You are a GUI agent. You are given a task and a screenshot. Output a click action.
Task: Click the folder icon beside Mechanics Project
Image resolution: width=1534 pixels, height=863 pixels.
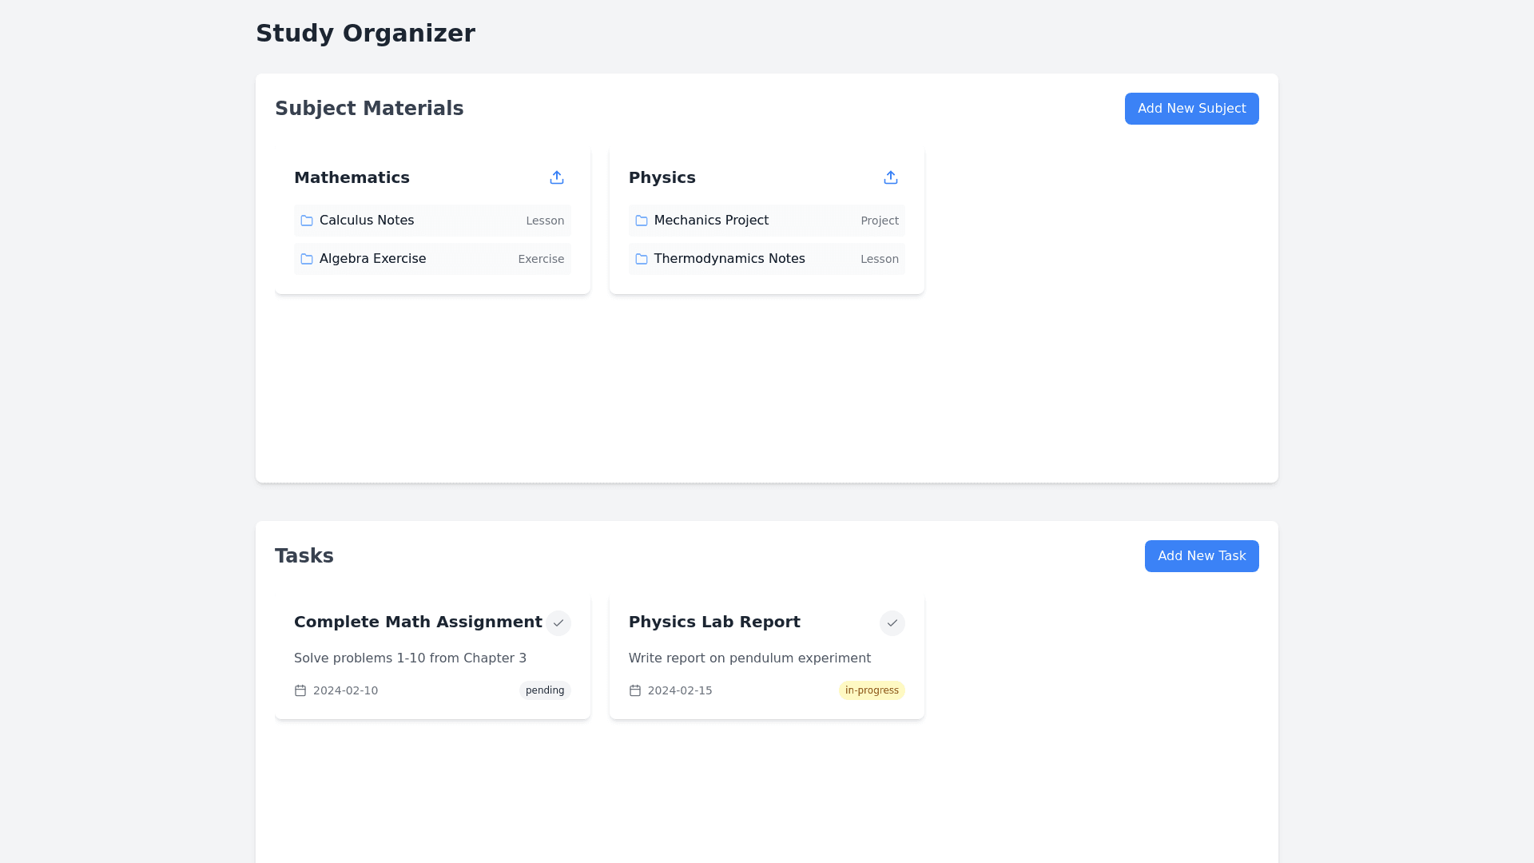tap(642, 221)
